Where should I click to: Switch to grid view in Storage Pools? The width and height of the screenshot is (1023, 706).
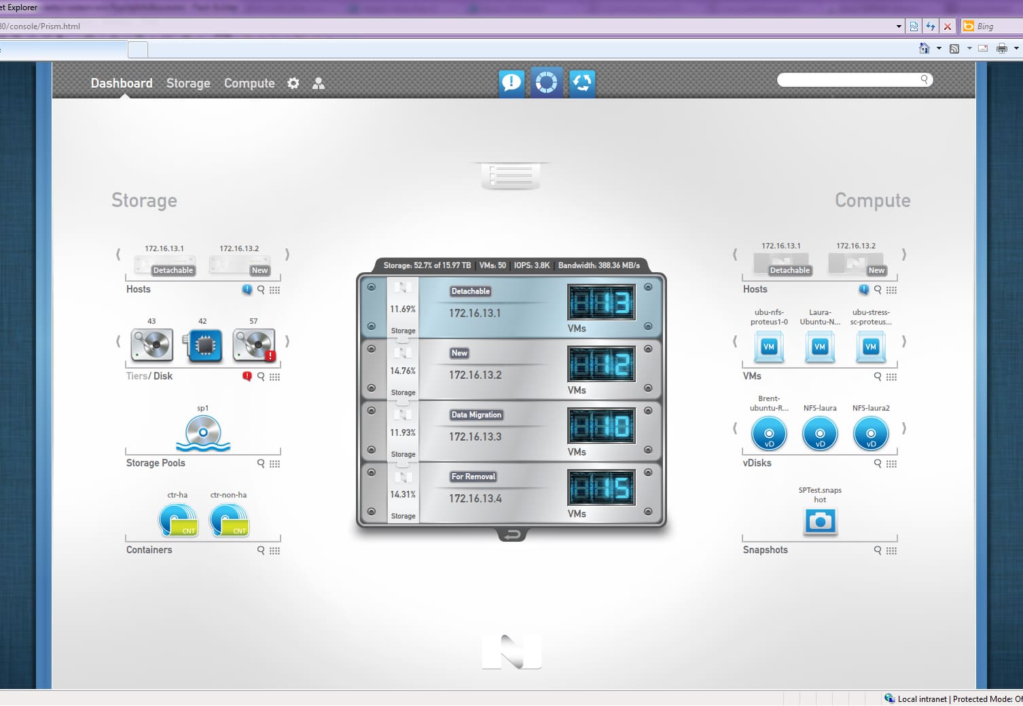[274, 464]
